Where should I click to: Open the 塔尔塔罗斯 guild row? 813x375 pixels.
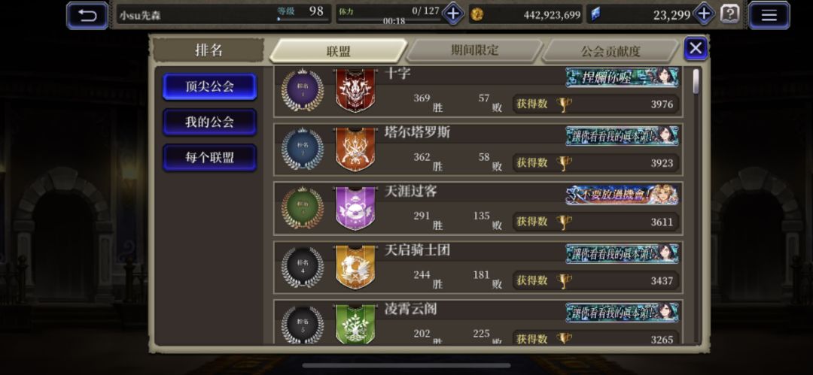pyautogui.click(x=478, y=149)
